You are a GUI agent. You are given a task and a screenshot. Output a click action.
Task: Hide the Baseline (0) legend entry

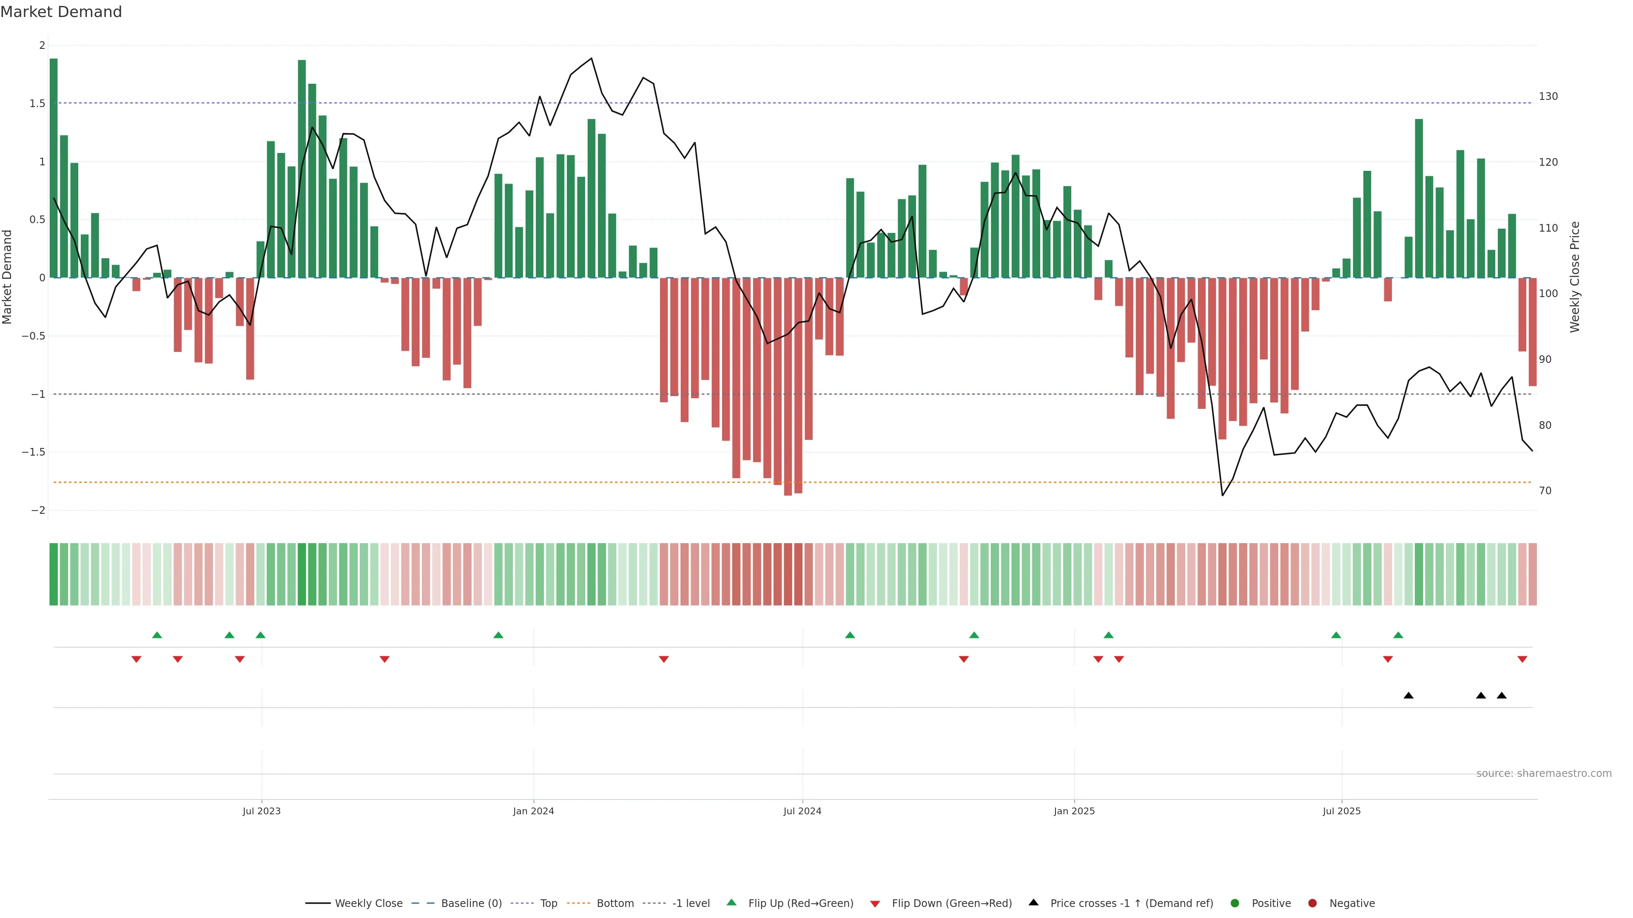tap(471, 903)
